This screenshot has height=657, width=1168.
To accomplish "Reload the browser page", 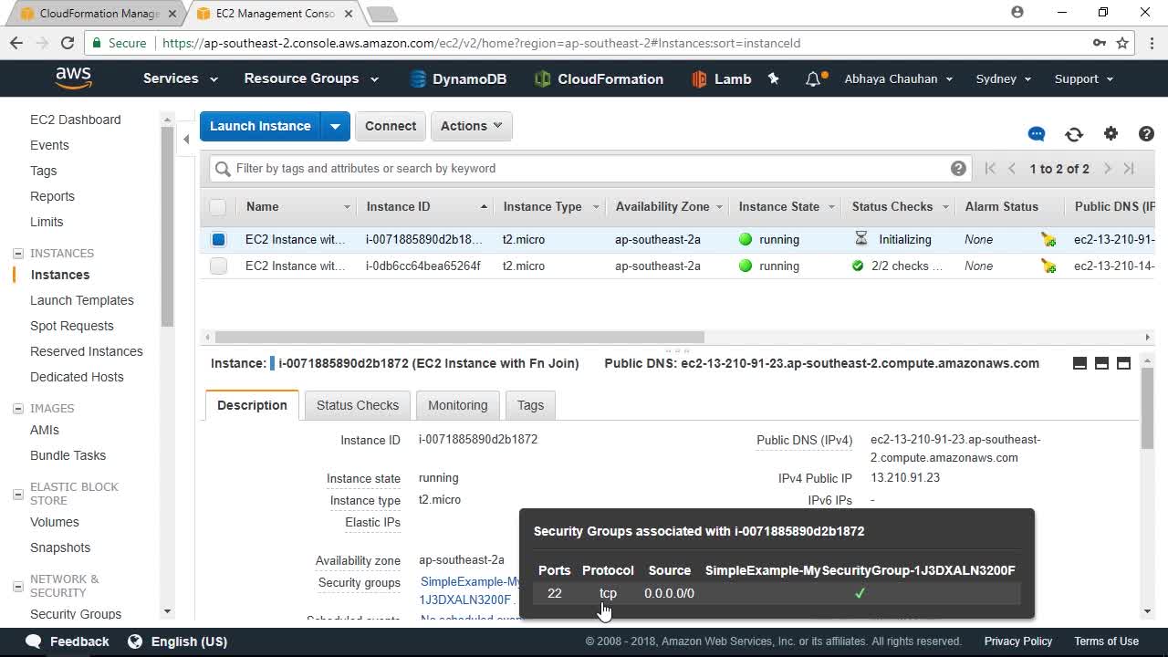I will (x=67, y=43).
